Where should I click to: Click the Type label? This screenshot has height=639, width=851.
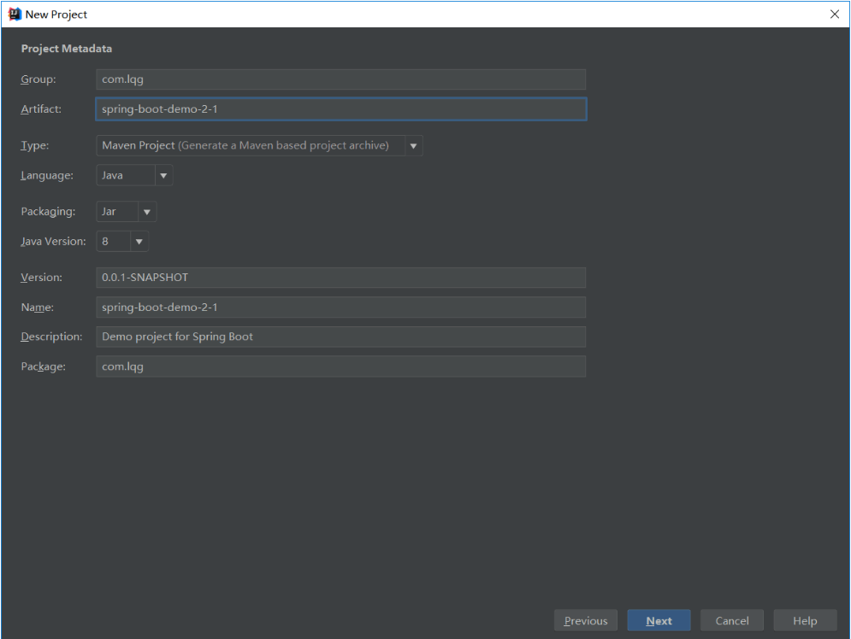click(x=35, y=146)
